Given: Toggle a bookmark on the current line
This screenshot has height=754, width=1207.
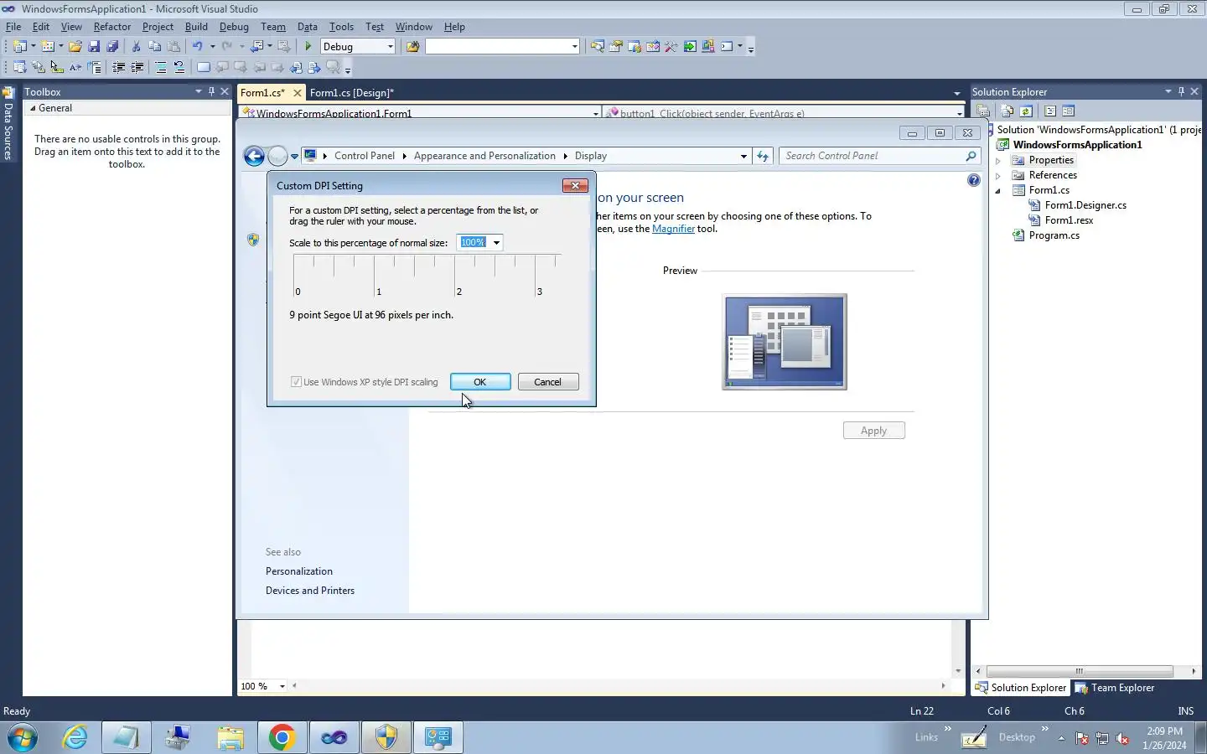Looking at the screenshot, I should point(204,67).
